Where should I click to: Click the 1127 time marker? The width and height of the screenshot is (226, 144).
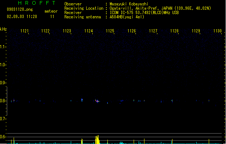(153, 31)
